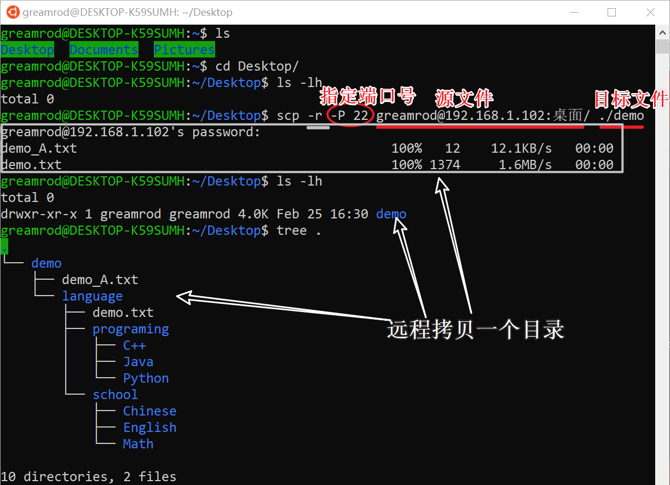Click the Chinese directory in tree
Viewport: 670px width, 485px height.
point(150,411)
